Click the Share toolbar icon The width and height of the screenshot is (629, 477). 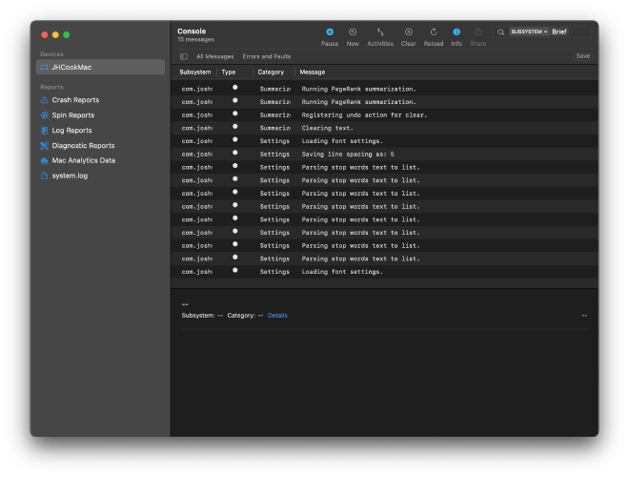477,36
